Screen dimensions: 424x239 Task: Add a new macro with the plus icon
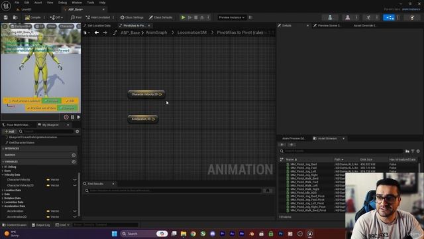click(x=74, y=155)
